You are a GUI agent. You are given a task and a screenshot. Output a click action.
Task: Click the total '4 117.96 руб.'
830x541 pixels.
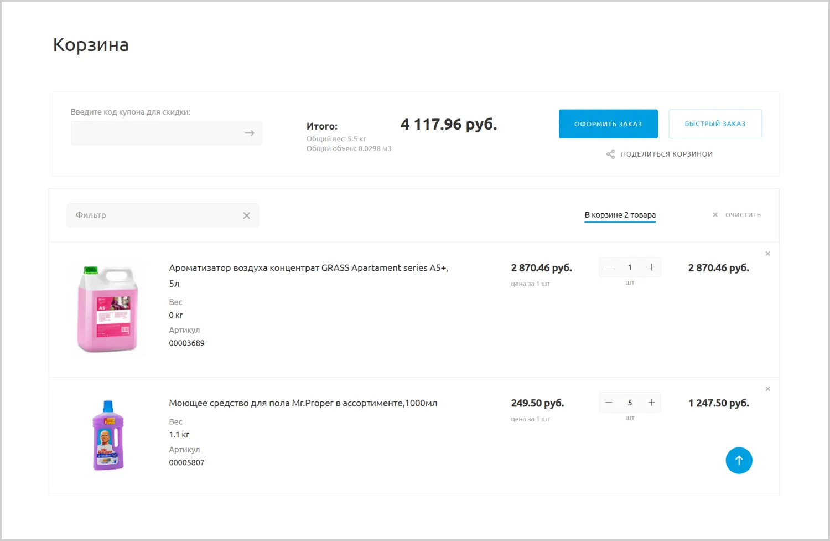pos(449,125)
